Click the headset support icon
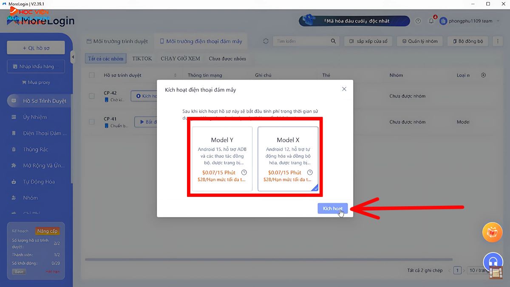The height and width of the screenshot is (287, 510). tap(493, 261)
